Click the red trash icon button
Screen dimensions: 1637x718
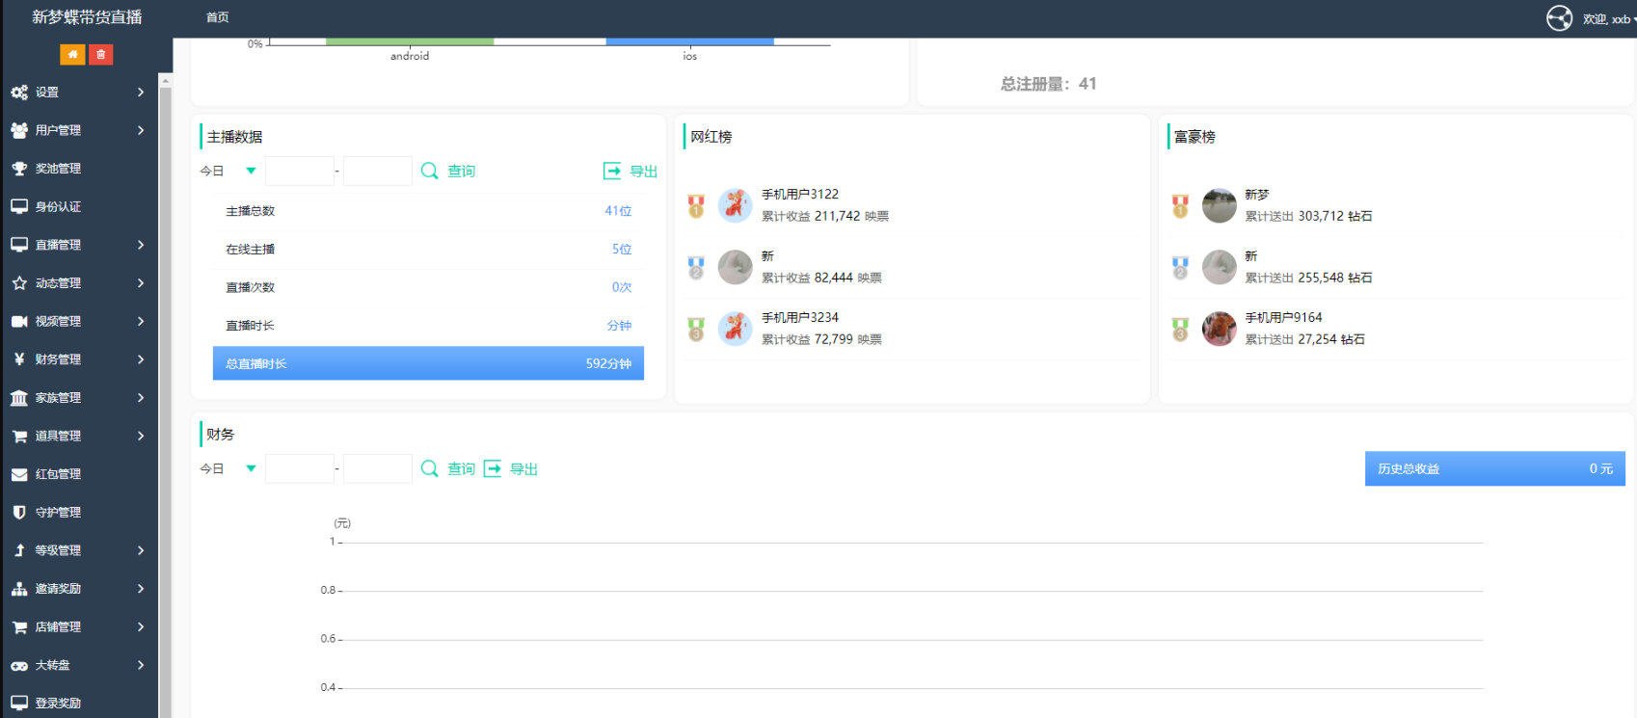[x=100, y=55]
